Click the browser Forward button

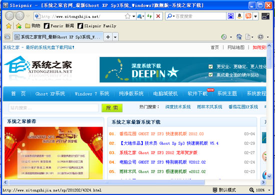pos(19,16)
